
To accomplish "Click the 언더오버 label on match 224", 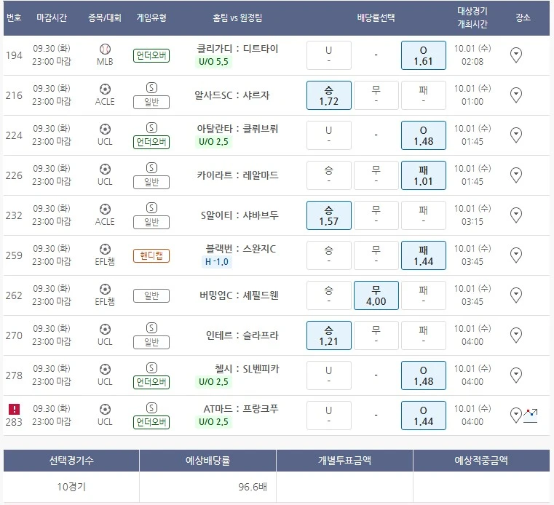I will (151, 141).
